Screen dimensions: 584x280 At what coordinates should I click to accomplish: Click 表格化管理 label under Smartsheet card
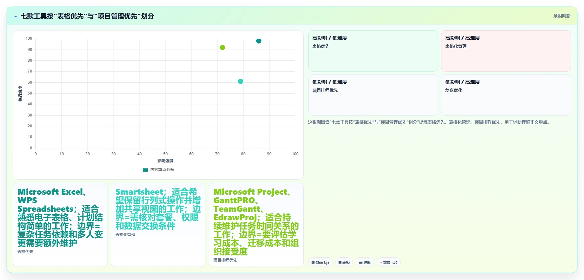click(125, 235)
